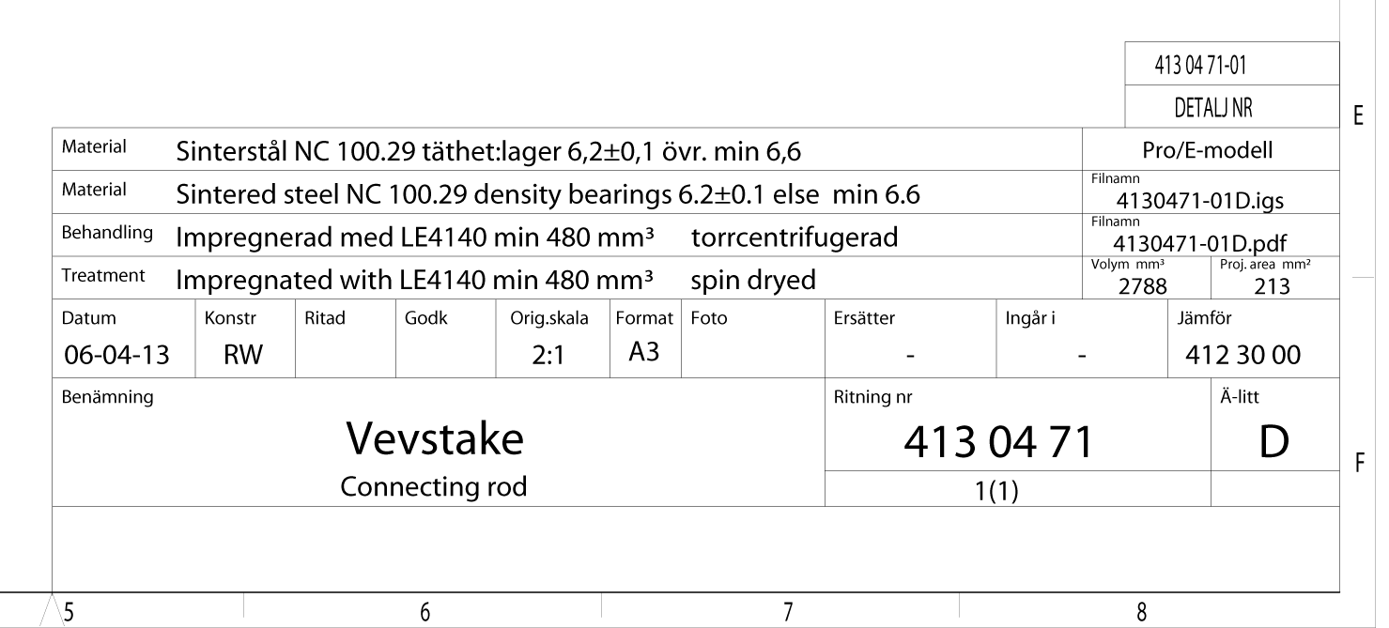
Task: Click the designer initials RW
Action: 246,355
